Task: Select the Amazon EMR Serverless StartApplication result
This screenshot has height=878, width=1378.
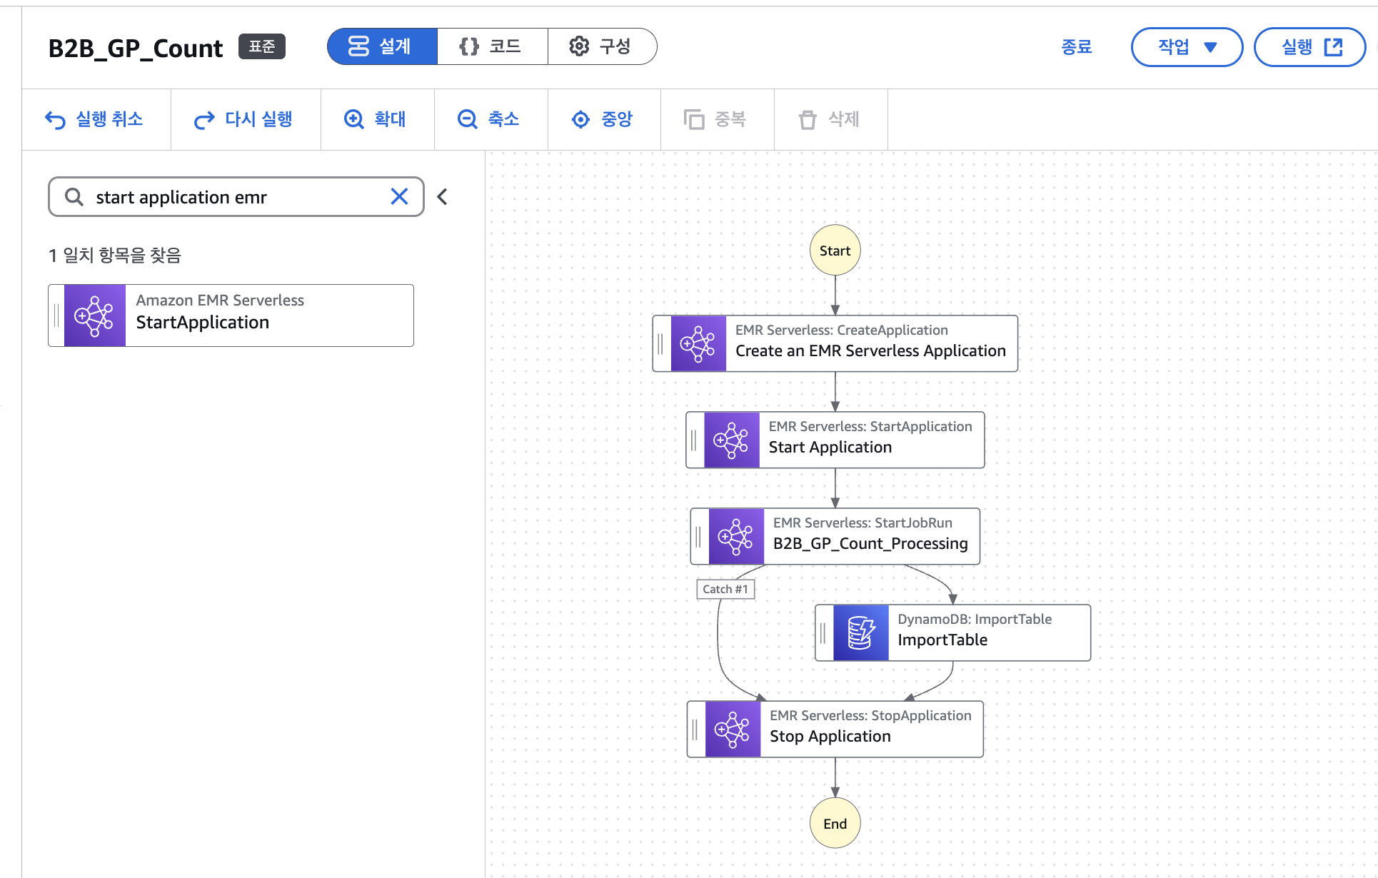Action: 231,316
